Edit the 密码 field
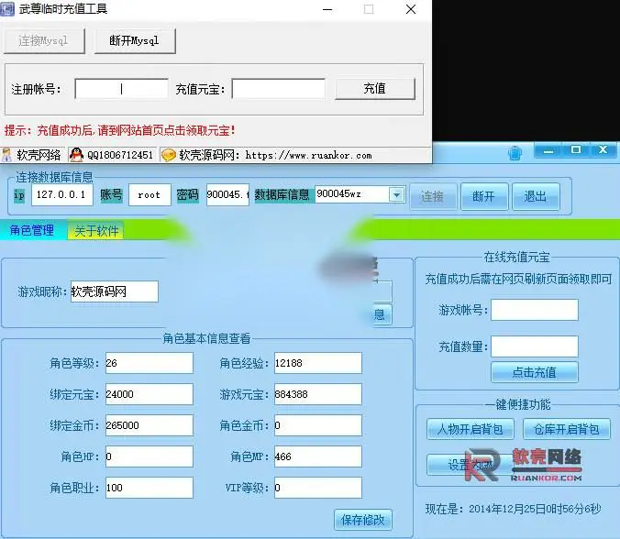 227,194
